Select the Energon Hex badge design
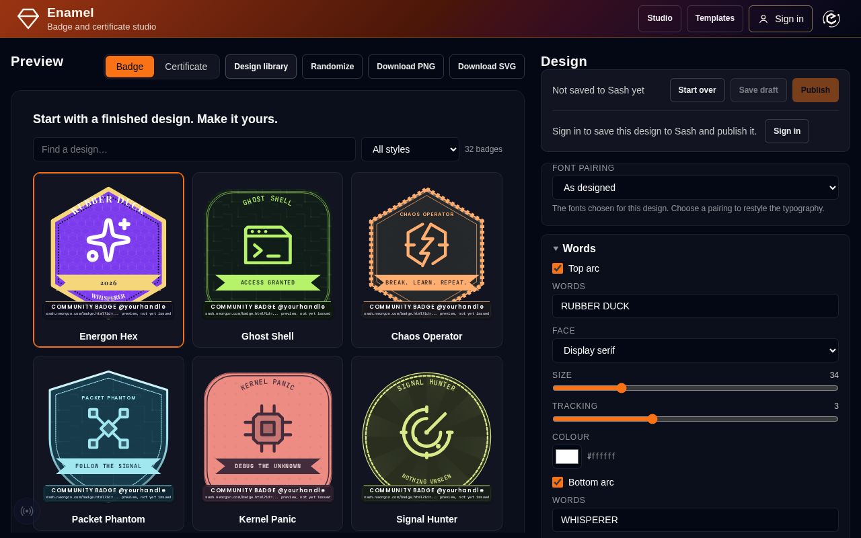 click(x=108, y=260)
